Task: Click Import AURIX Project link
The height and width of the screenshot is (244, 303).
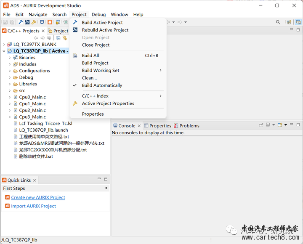Action: pos(33,206)
